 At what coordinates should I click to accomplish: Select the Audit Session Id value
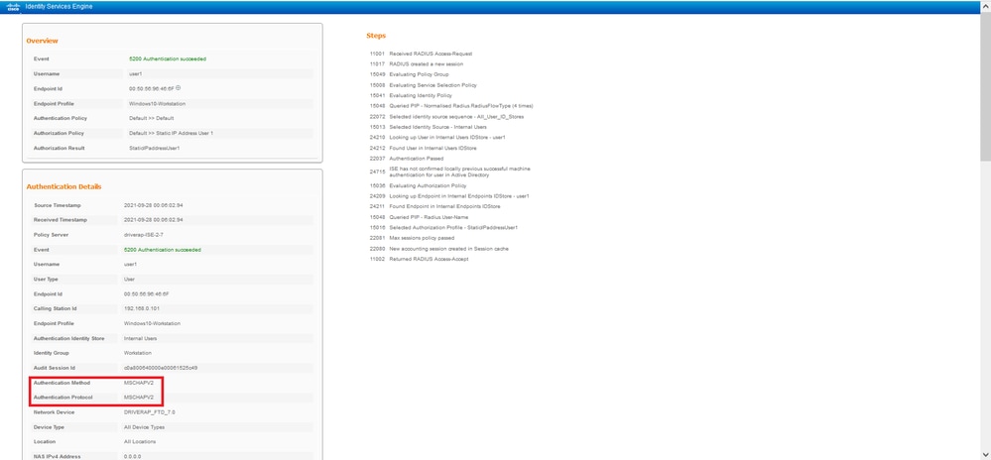click(x=161, y=368)
